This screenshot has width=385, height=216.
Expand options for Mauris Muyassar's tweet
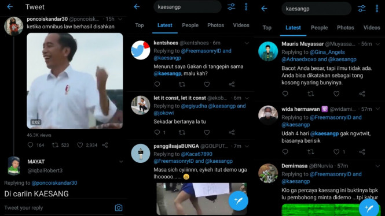coord(377,44)
